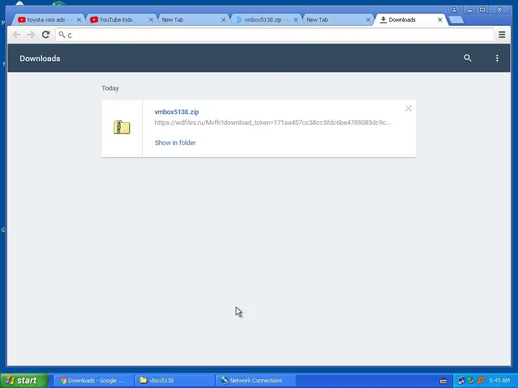This screenshot has height=388, width=518.
Task: Click the network computers tray icon
Action: pyautogui.click(x=461, y=380)
